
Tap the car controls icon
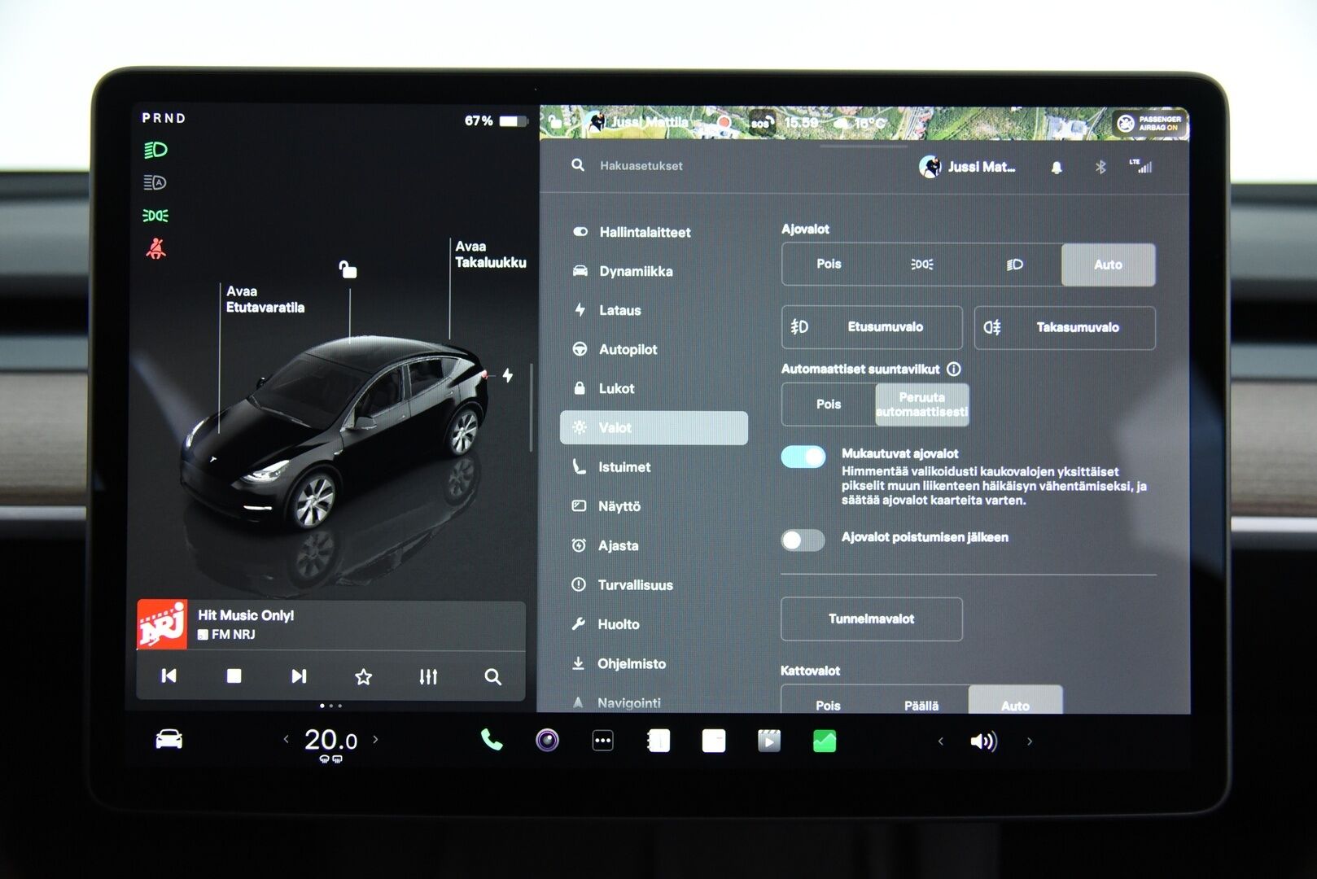tap(168, 740)
